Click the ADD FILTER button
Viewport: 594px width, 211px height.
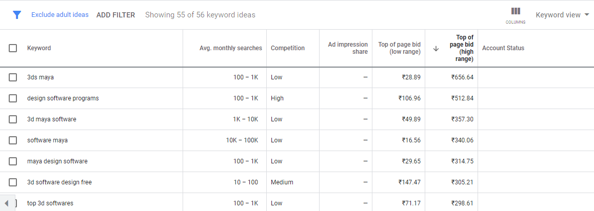115,15
